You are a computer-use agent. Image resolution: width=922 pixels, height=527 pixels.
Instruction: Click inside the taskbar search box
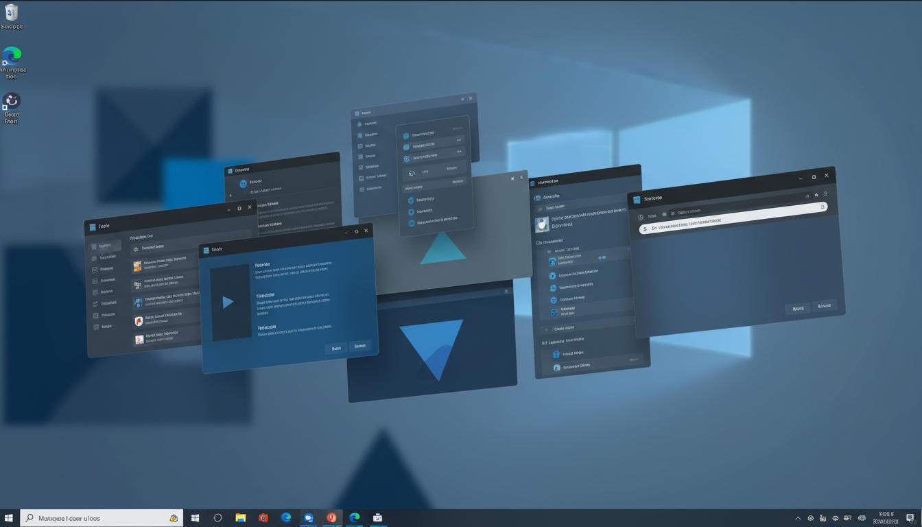click(x=103, y=517)
